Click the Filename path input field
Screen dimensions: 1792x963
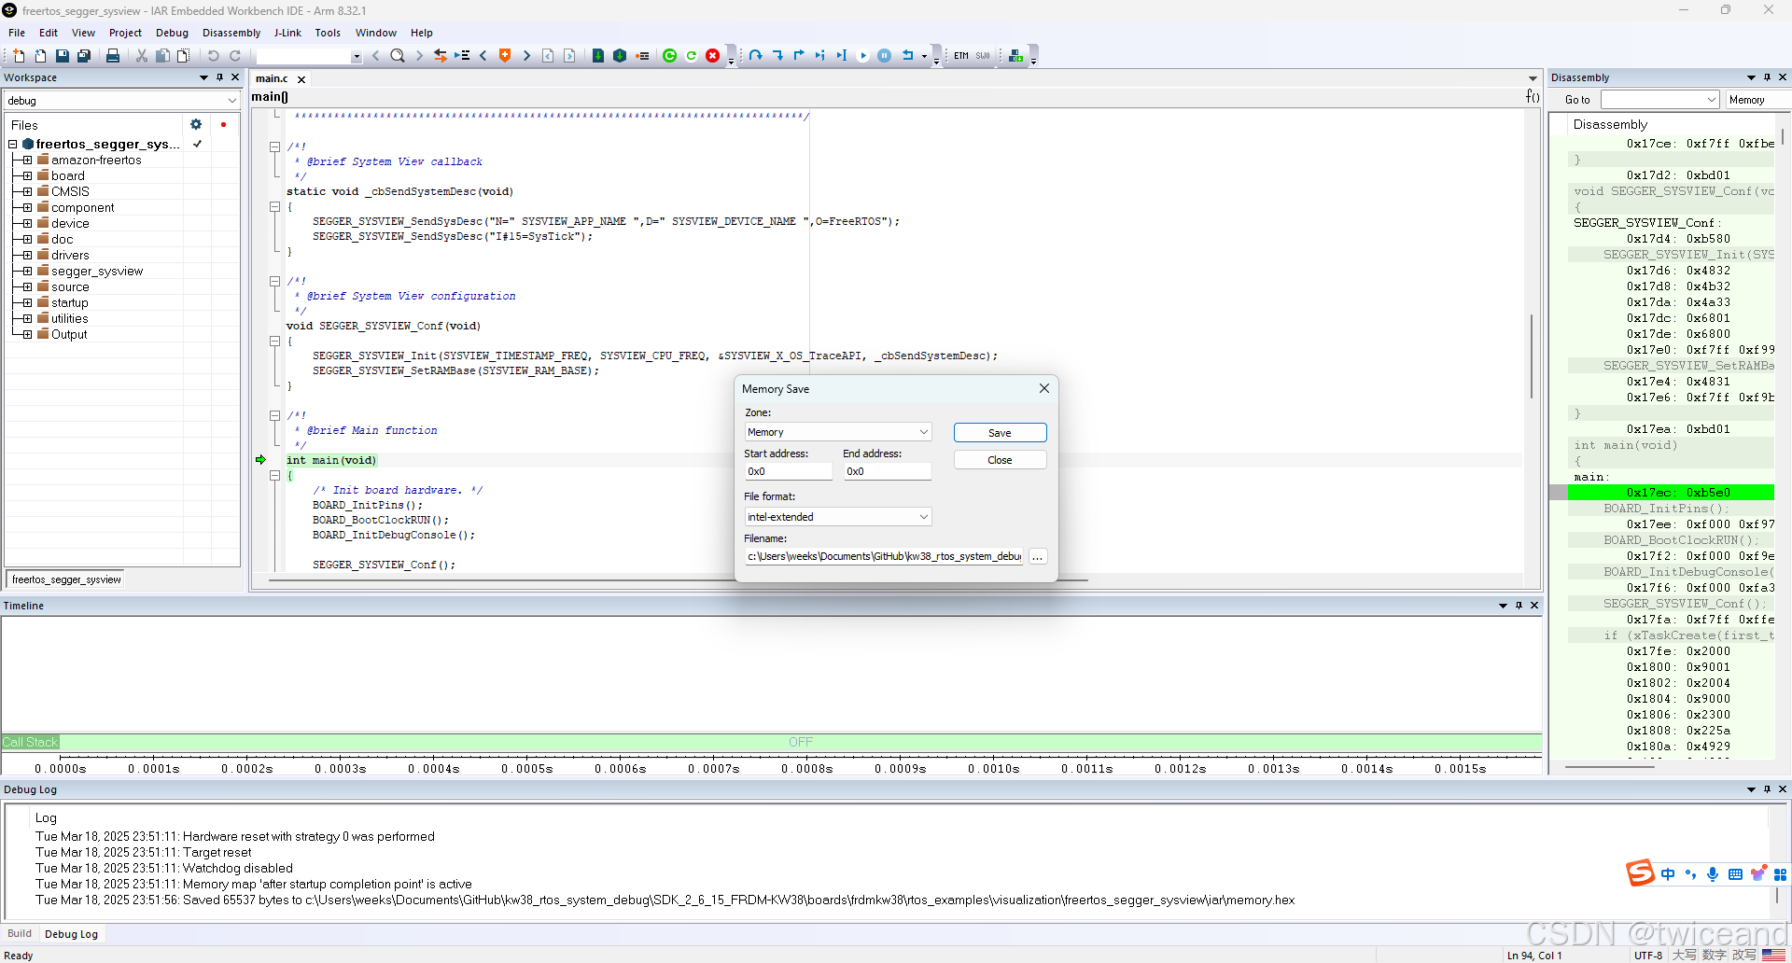point(884,556)
